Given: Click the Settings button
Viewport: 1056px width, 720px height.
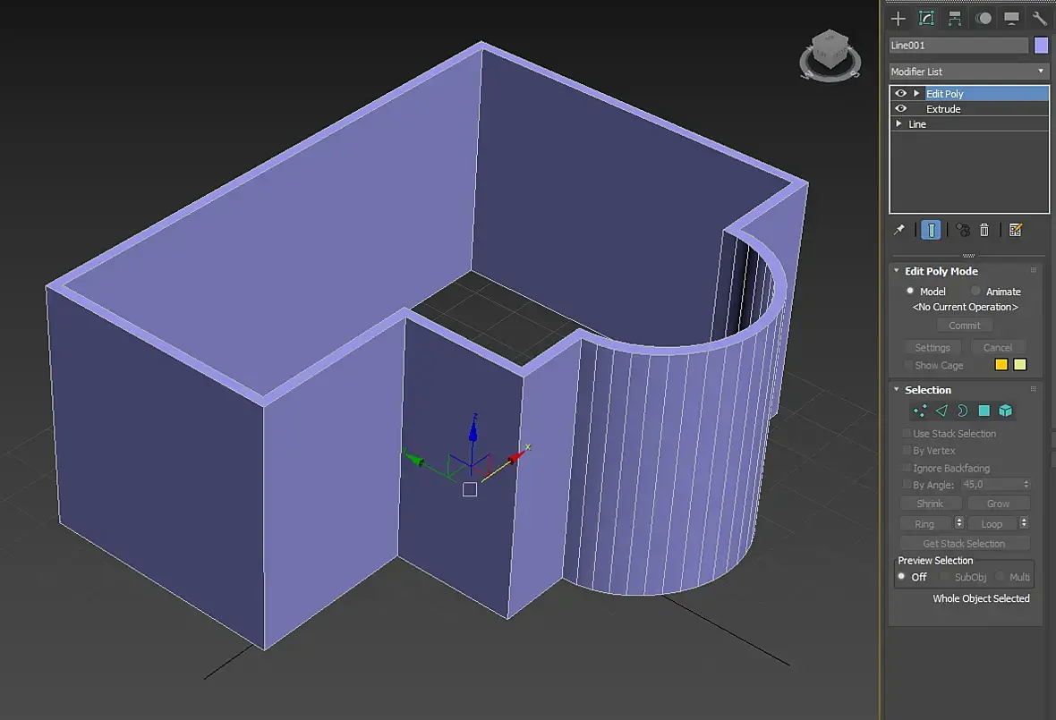Looking at the screenshot, I should pos(933,347).
